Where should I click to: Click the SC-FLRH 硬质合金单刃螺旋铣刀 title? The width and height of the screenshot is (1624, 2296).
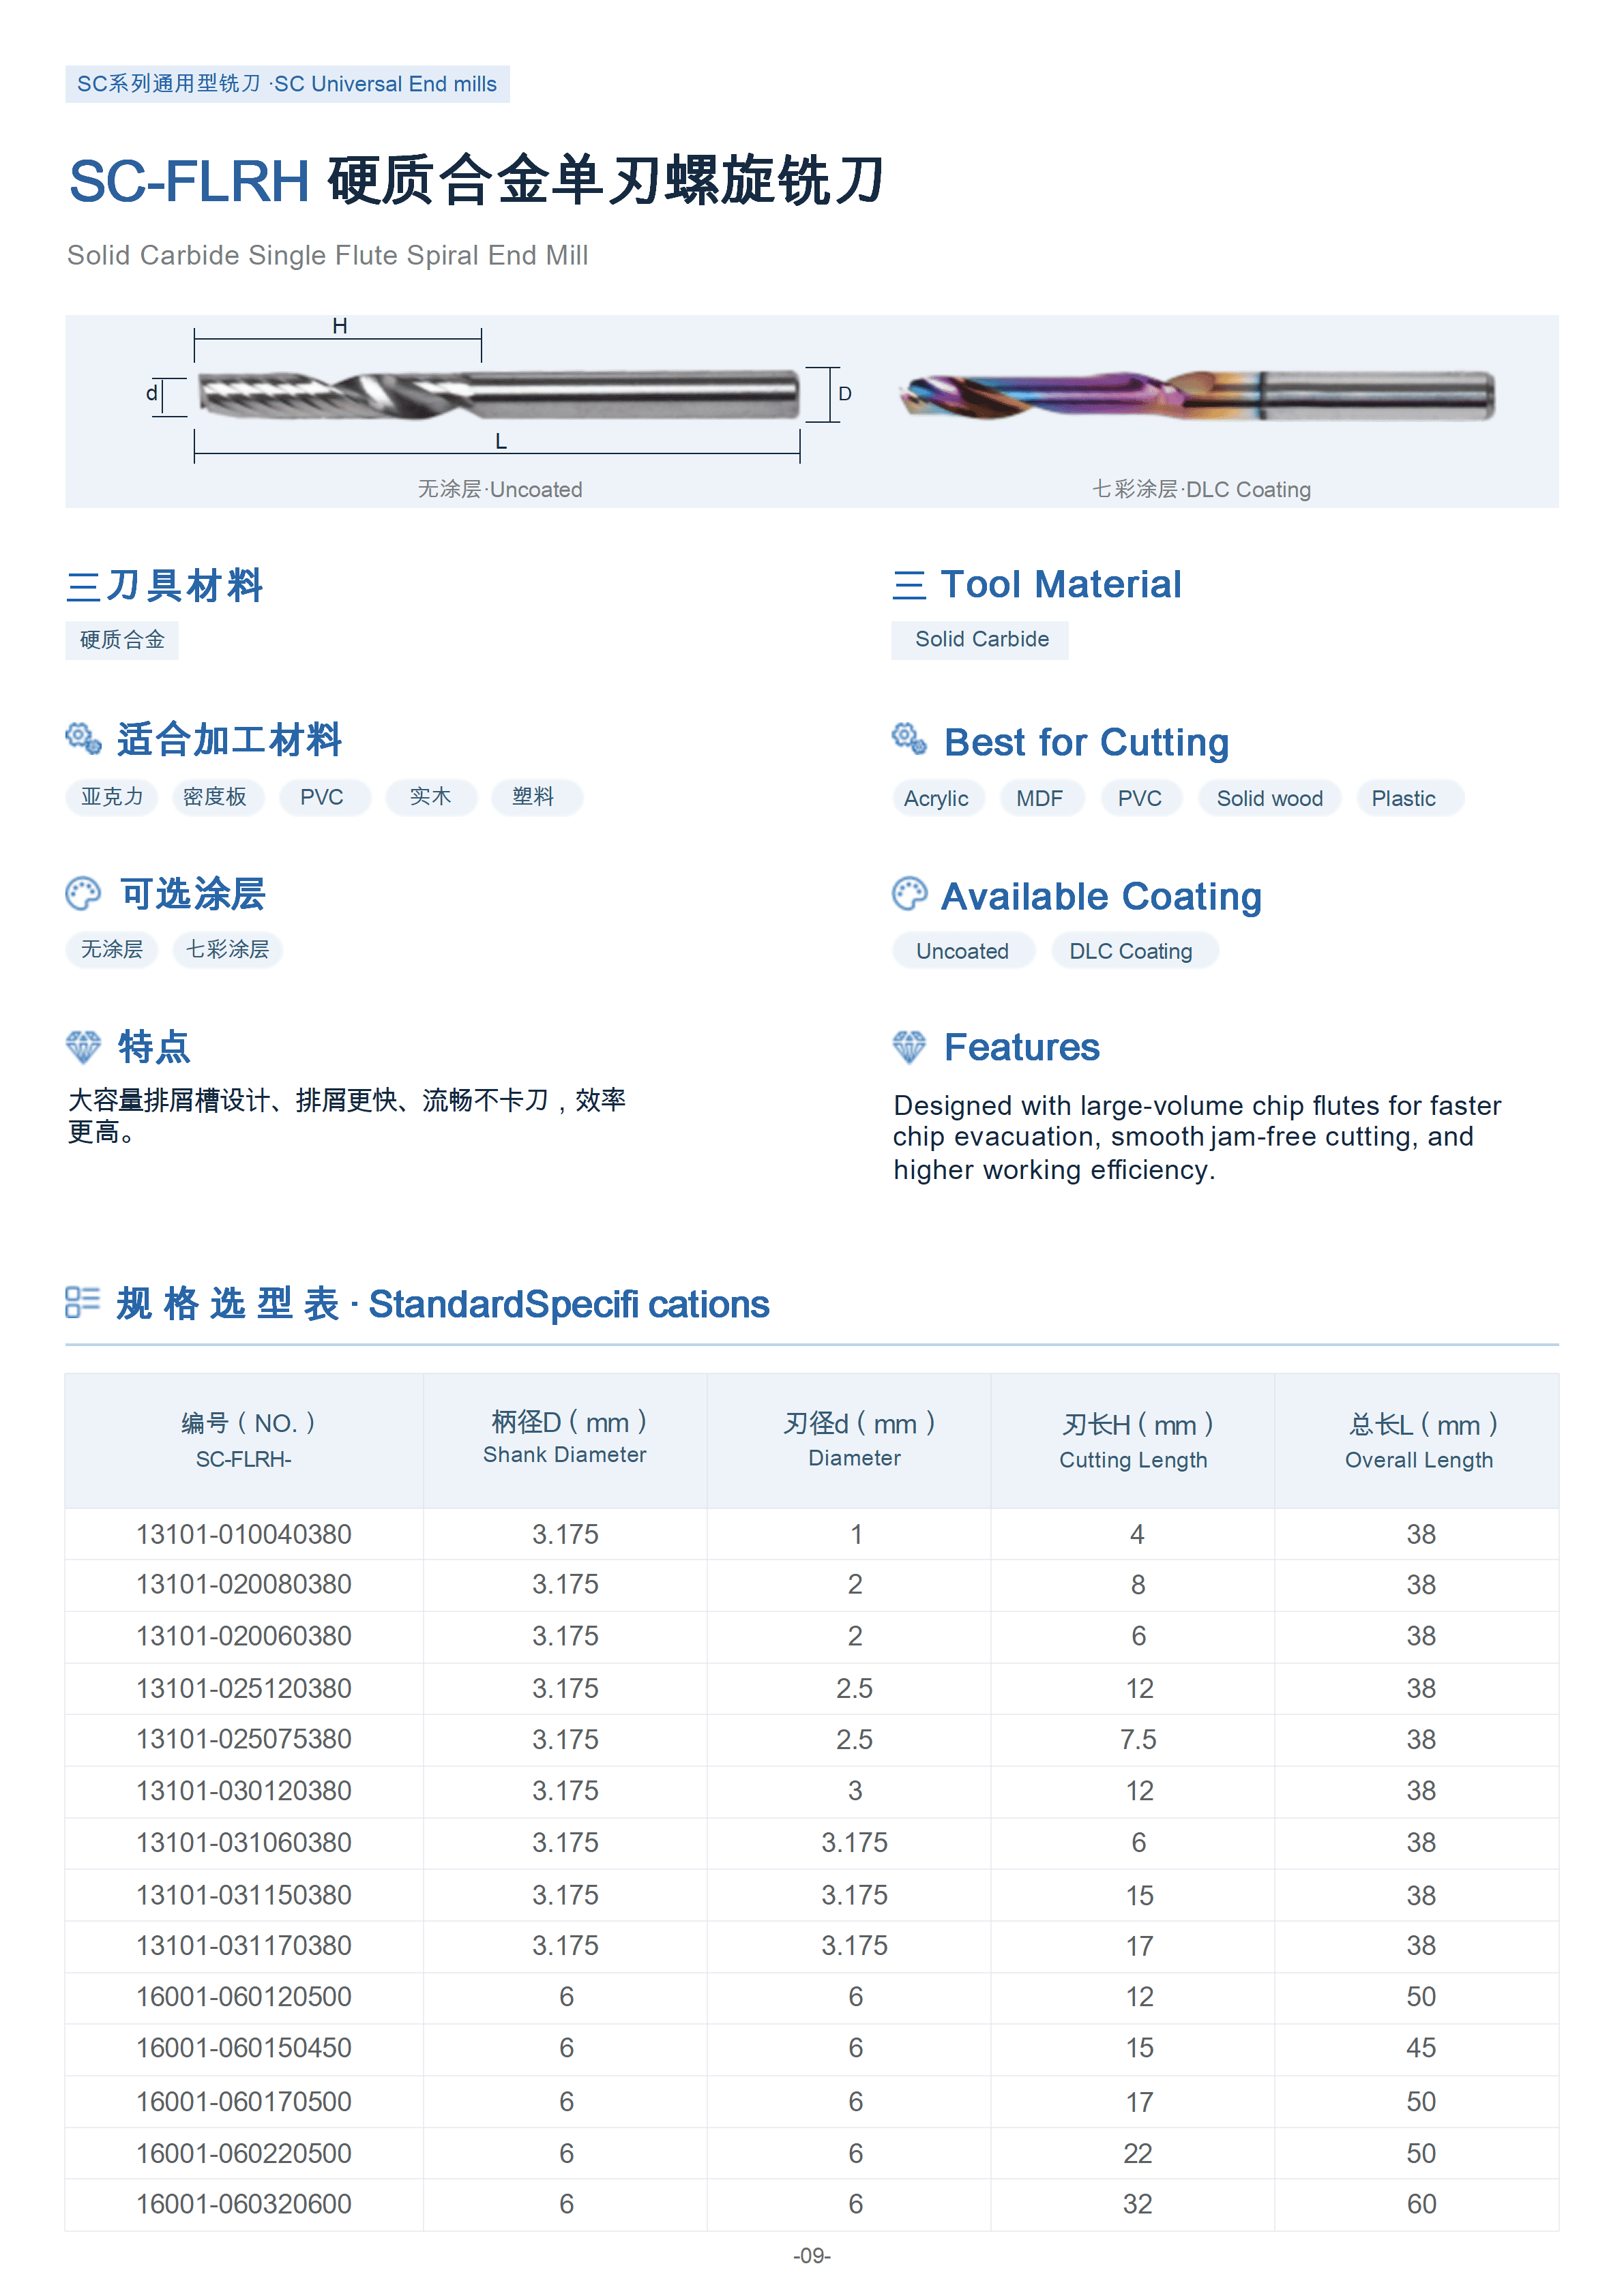click(476, 181)
